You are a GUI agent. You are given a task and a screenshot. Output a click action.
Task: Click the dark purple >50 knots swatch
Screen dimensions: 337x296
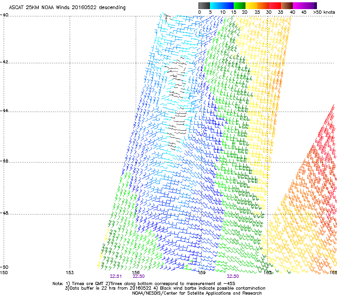[316, 5]
